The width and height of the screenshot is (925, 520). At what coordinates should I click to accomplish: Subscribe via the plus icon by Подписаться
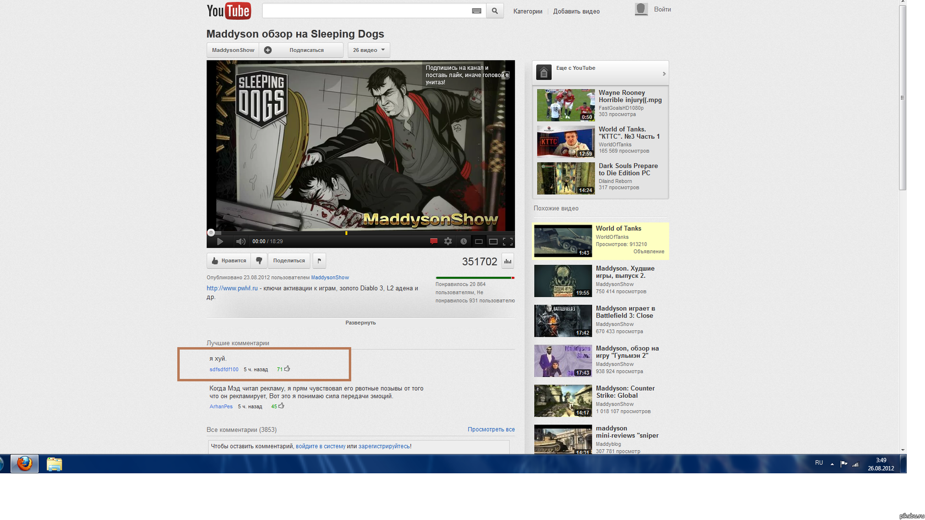268,50
